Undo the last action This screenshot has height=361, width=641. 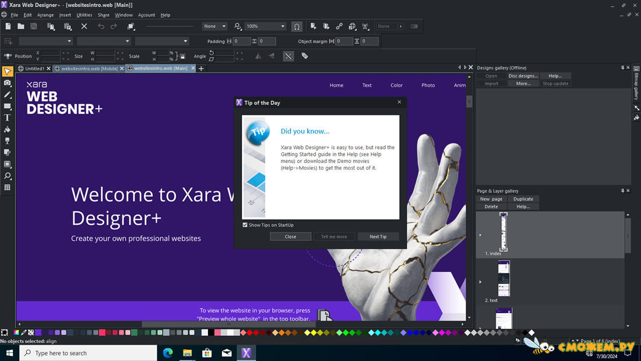(x=101, y=26)
